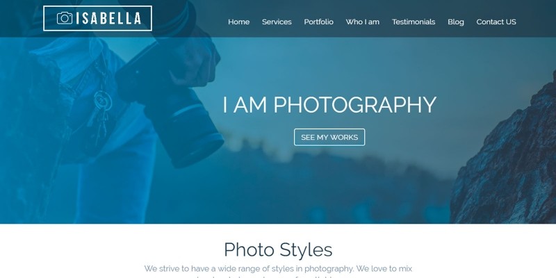Viewport: 556px width, 278px height.
Task: Visit the Blog link in the header
Action: pos(456,22)
